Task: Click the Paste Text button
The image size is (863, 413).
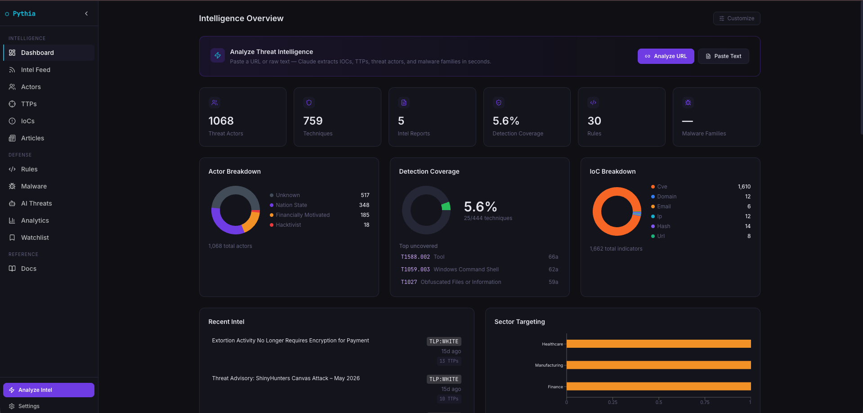Action: click(723, 56)
